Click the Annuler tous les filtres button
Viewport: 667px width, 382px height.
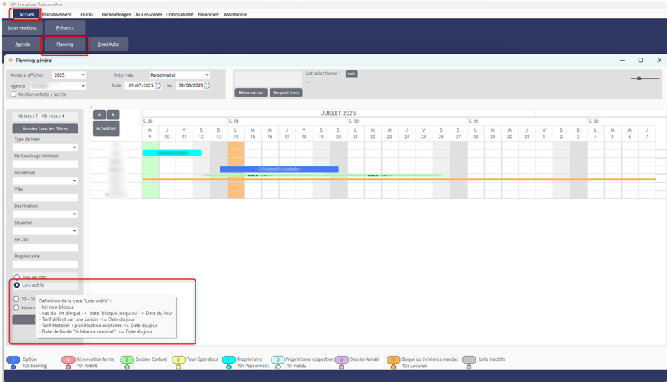[x=45, y=129]
